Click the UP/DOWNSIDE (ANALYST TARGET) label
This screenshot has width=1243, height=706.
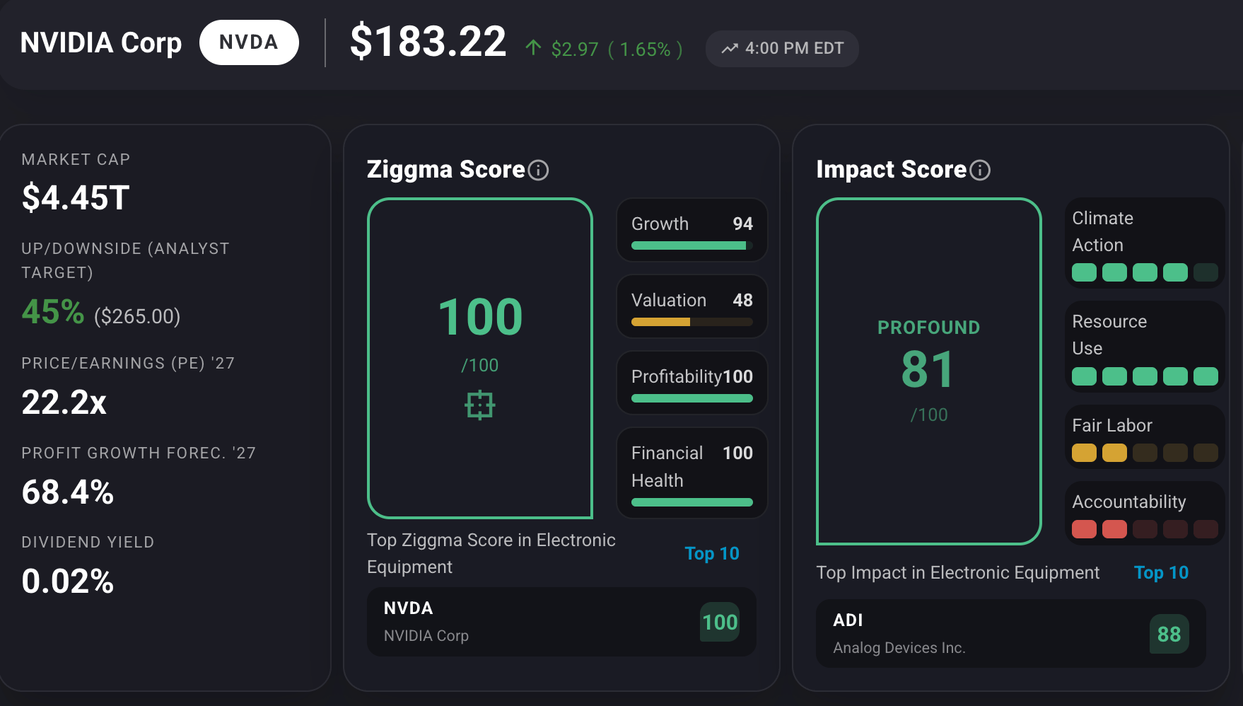125,260
